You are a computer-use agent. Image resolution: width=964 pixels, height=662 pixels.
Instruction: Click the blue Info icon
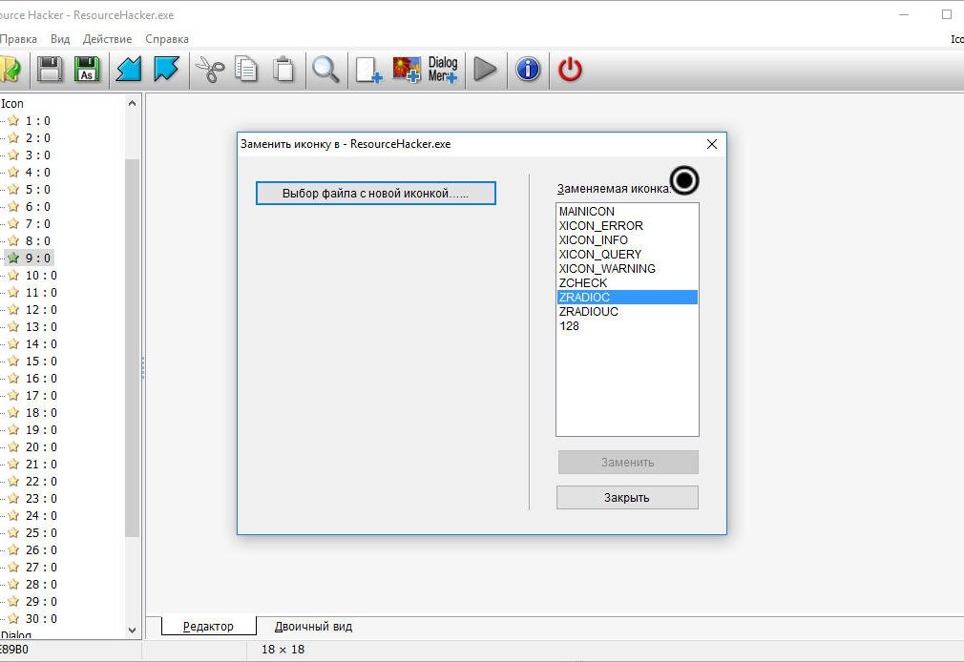(528, 69)
